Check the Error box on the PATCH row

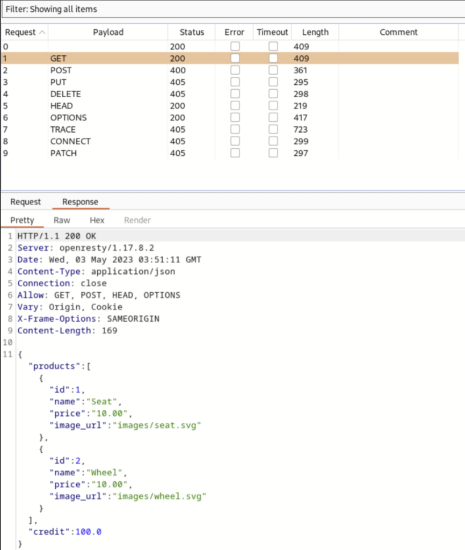[235, 153]
